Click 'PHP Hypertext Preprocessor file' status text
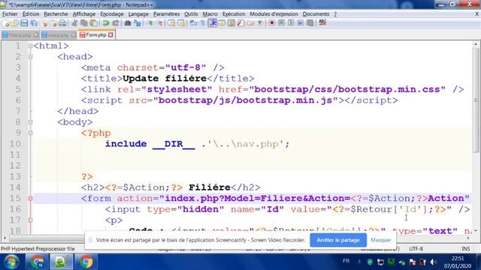 pyautogui.click(x=38, y=249)
